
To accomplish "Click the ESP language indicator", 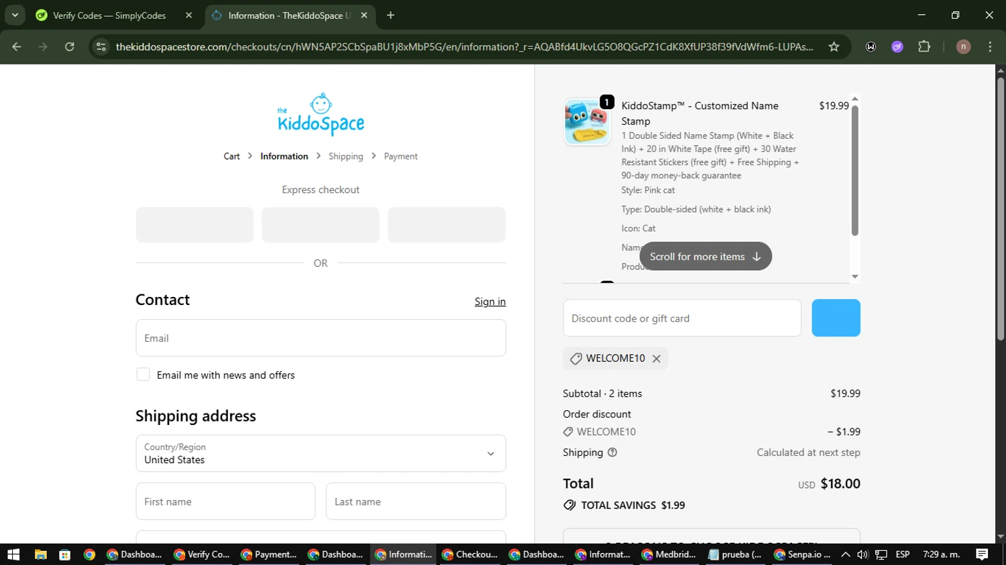I will (903, 554).
